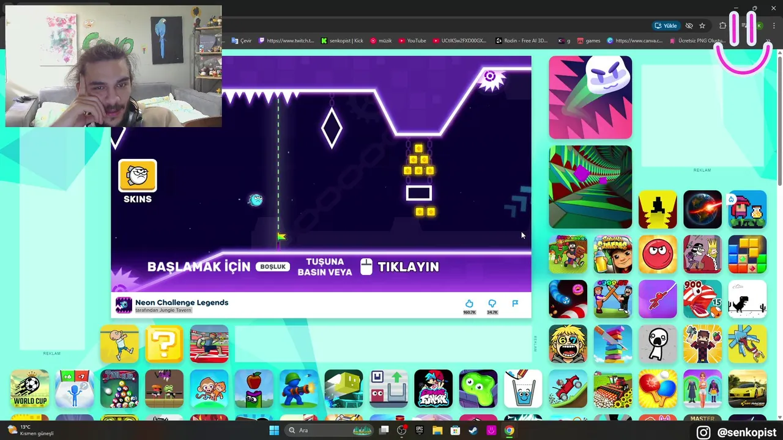Click the game's BOŞLUK start prompt key
This screenshot has width=783, height=440.
coord(273,266)
